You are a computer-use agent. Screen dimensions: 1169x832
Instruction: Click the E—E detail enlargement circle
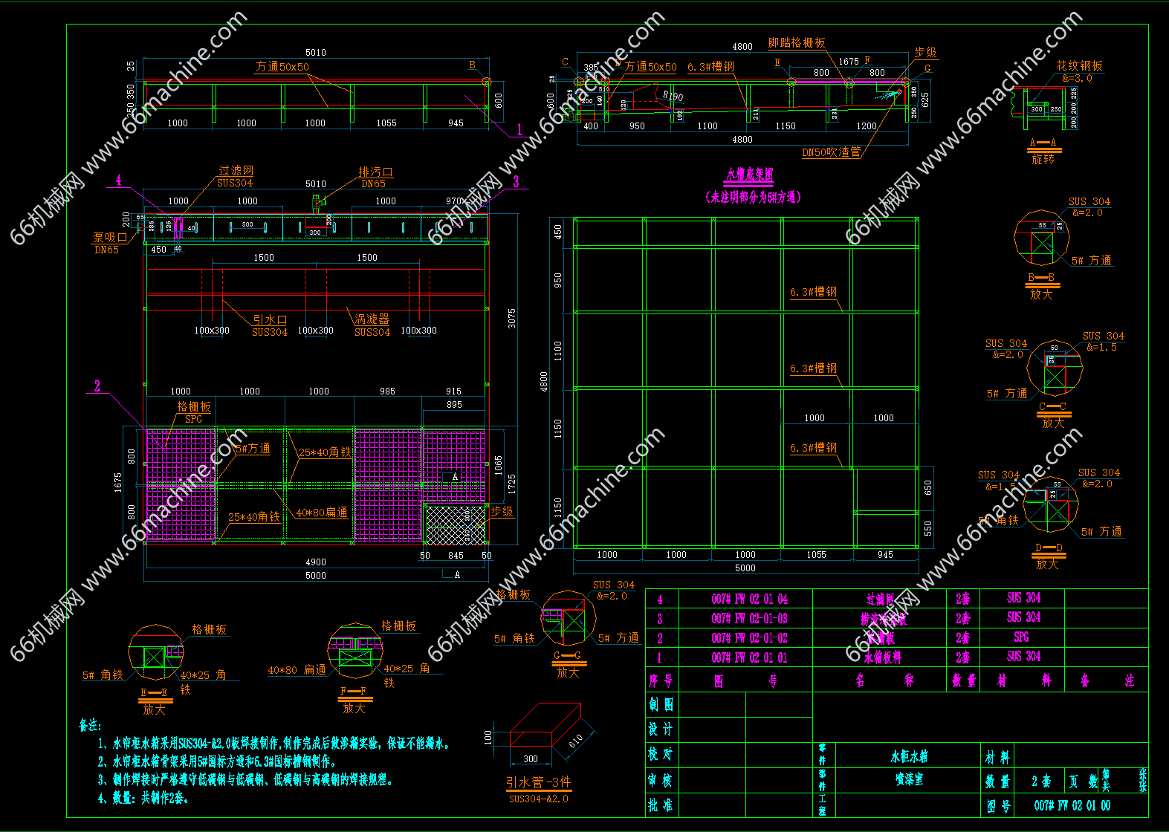(x=155, y=653)
